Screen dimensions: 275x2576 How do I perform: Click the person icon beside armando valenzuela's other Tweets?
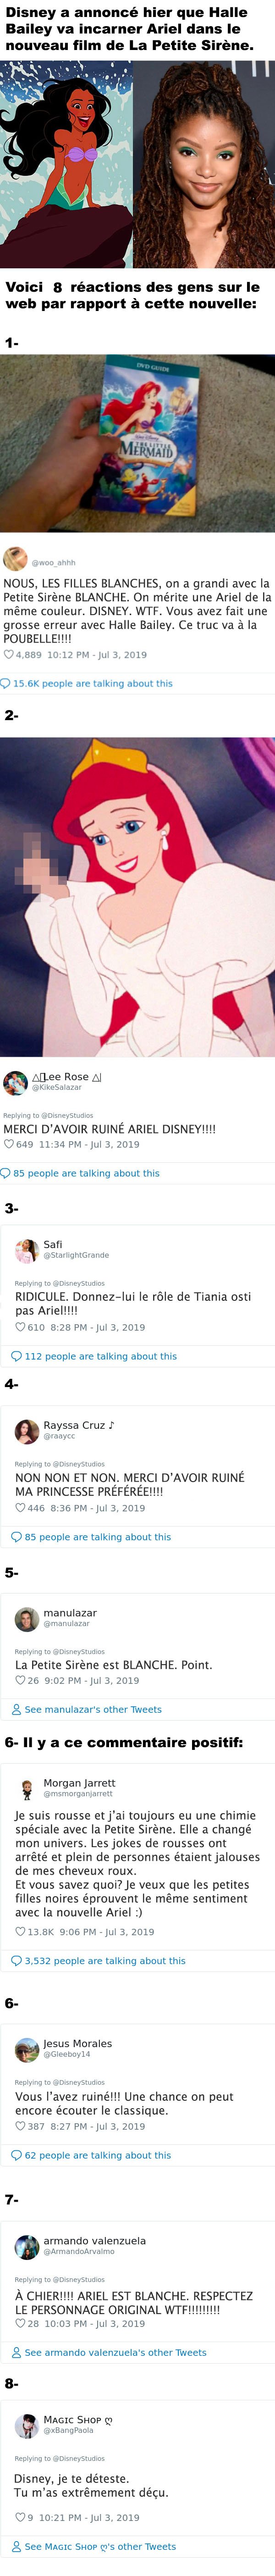17,2353
